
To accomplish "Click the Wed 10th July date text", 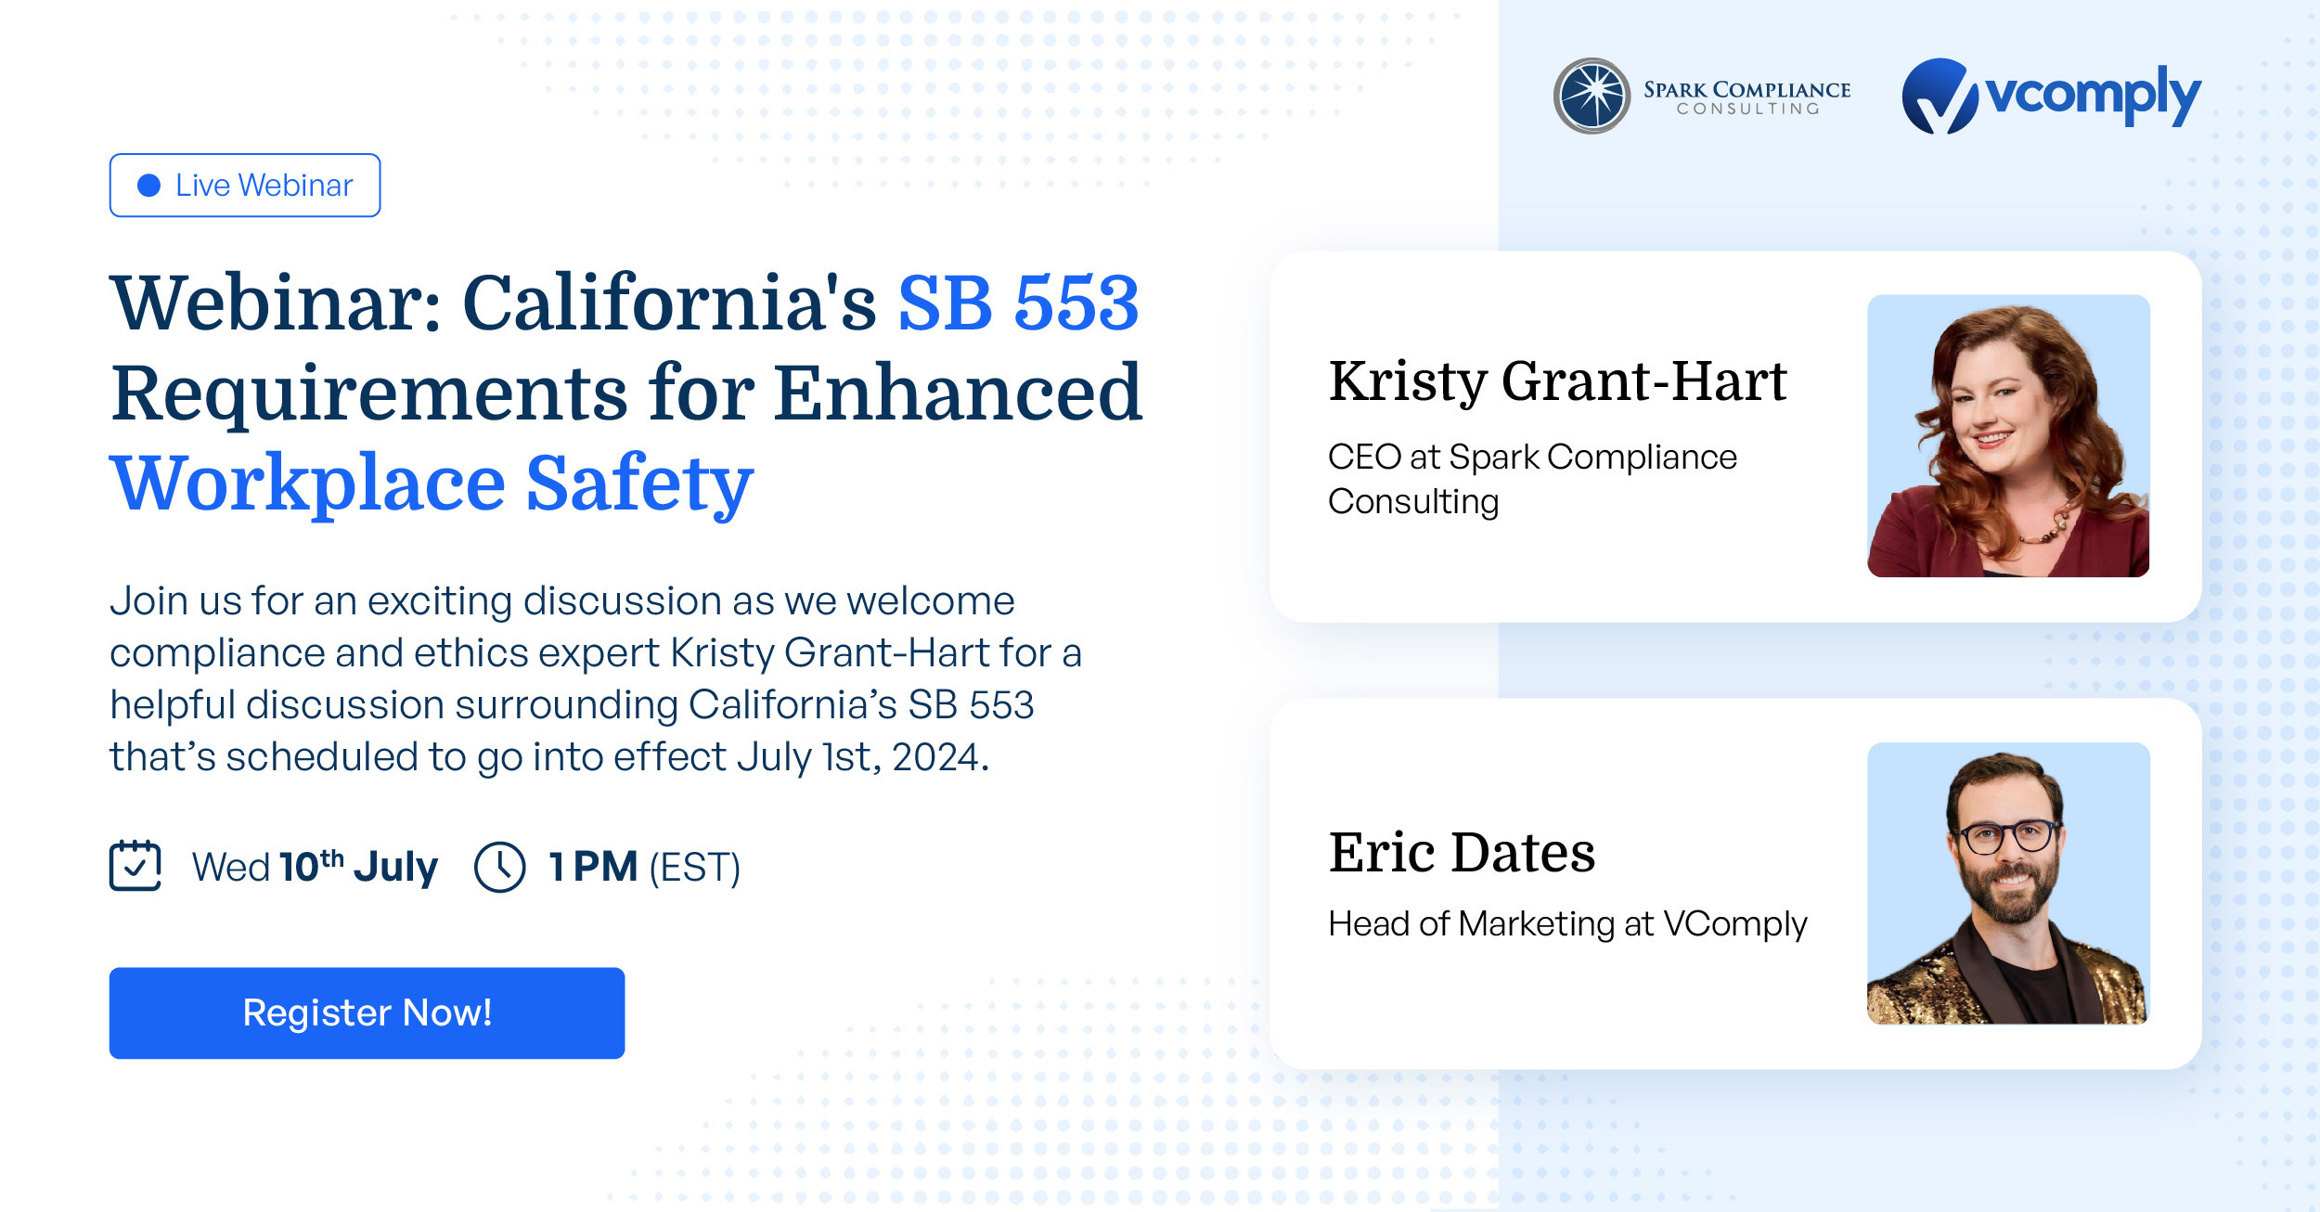I will coord(315,867).
